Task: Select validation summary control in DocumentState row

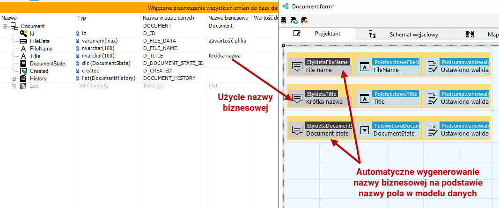Action: 456,129
